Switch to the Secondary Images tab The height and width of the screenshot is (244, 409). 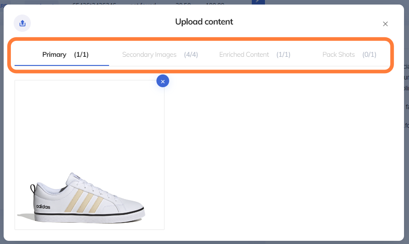coord(149,55)
